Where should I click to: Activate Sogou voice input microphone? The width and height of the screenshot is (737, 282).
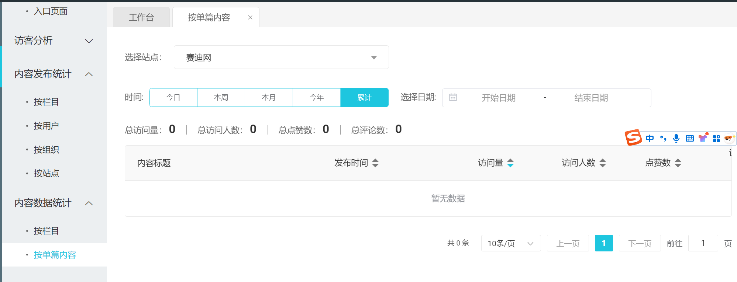676,138
